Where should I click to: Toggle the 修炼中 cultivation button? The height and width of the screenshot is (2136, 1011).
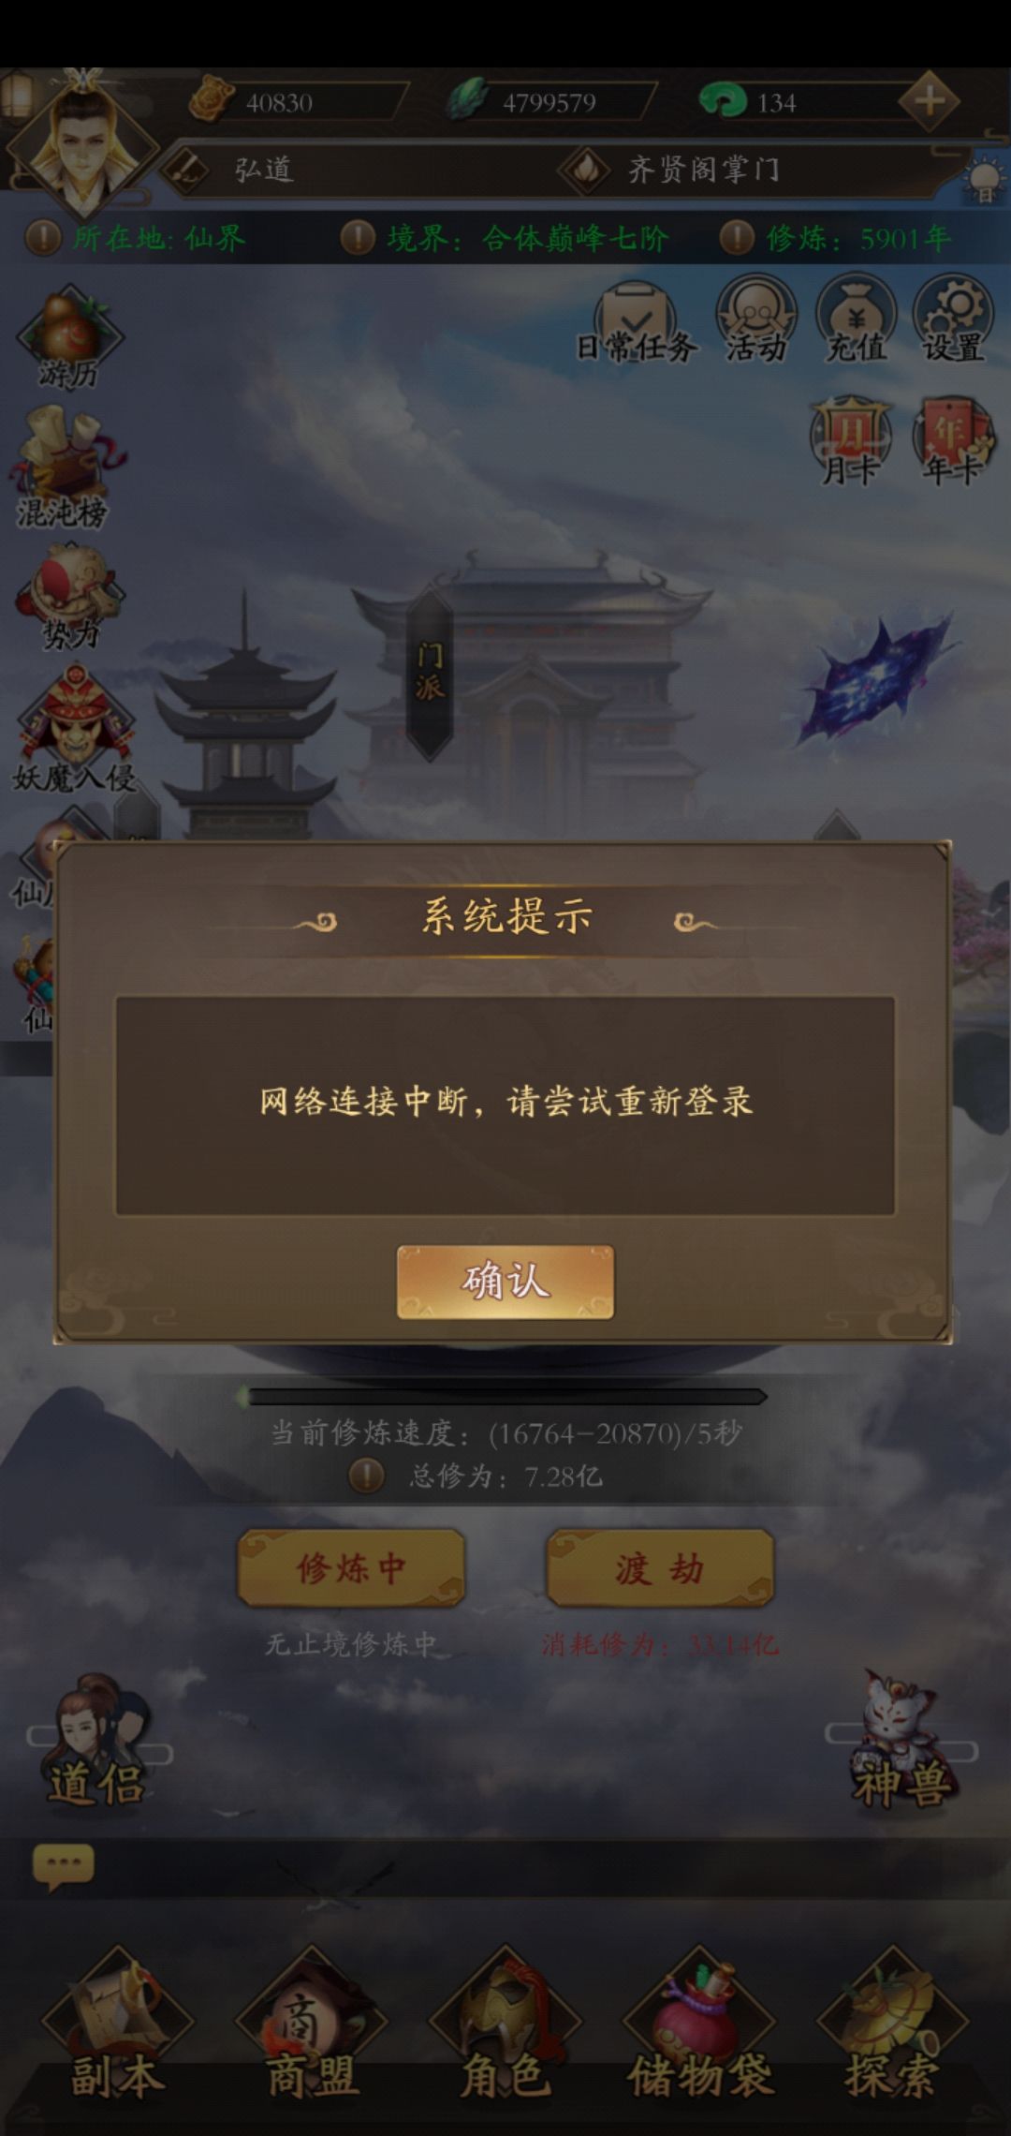351,1568
